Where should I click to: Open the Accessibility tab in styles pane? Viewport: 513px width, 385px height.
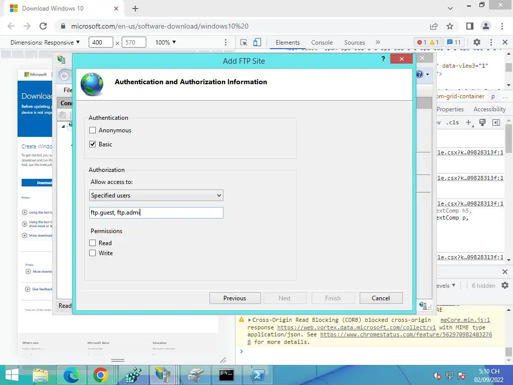[489, 109]
